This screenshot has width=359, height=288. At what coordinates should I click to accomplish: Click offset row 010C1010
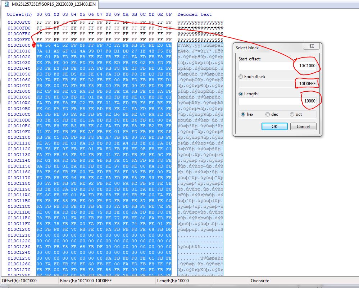click(19, 51)
